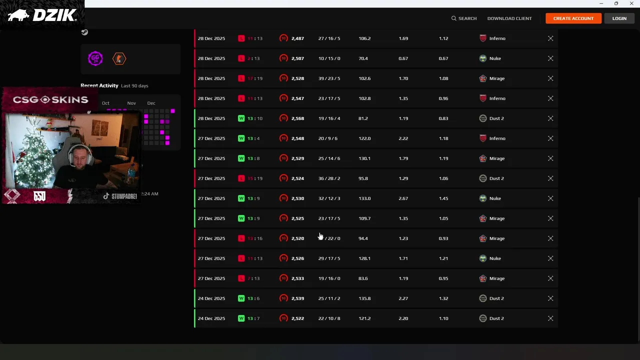The image size is (640, 360).
Task: Click Mirage map name in 2,533 row
Action: [497, 278]
